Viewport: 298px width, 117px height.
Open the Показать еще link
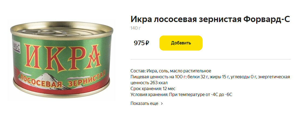(x=144, y=104)
